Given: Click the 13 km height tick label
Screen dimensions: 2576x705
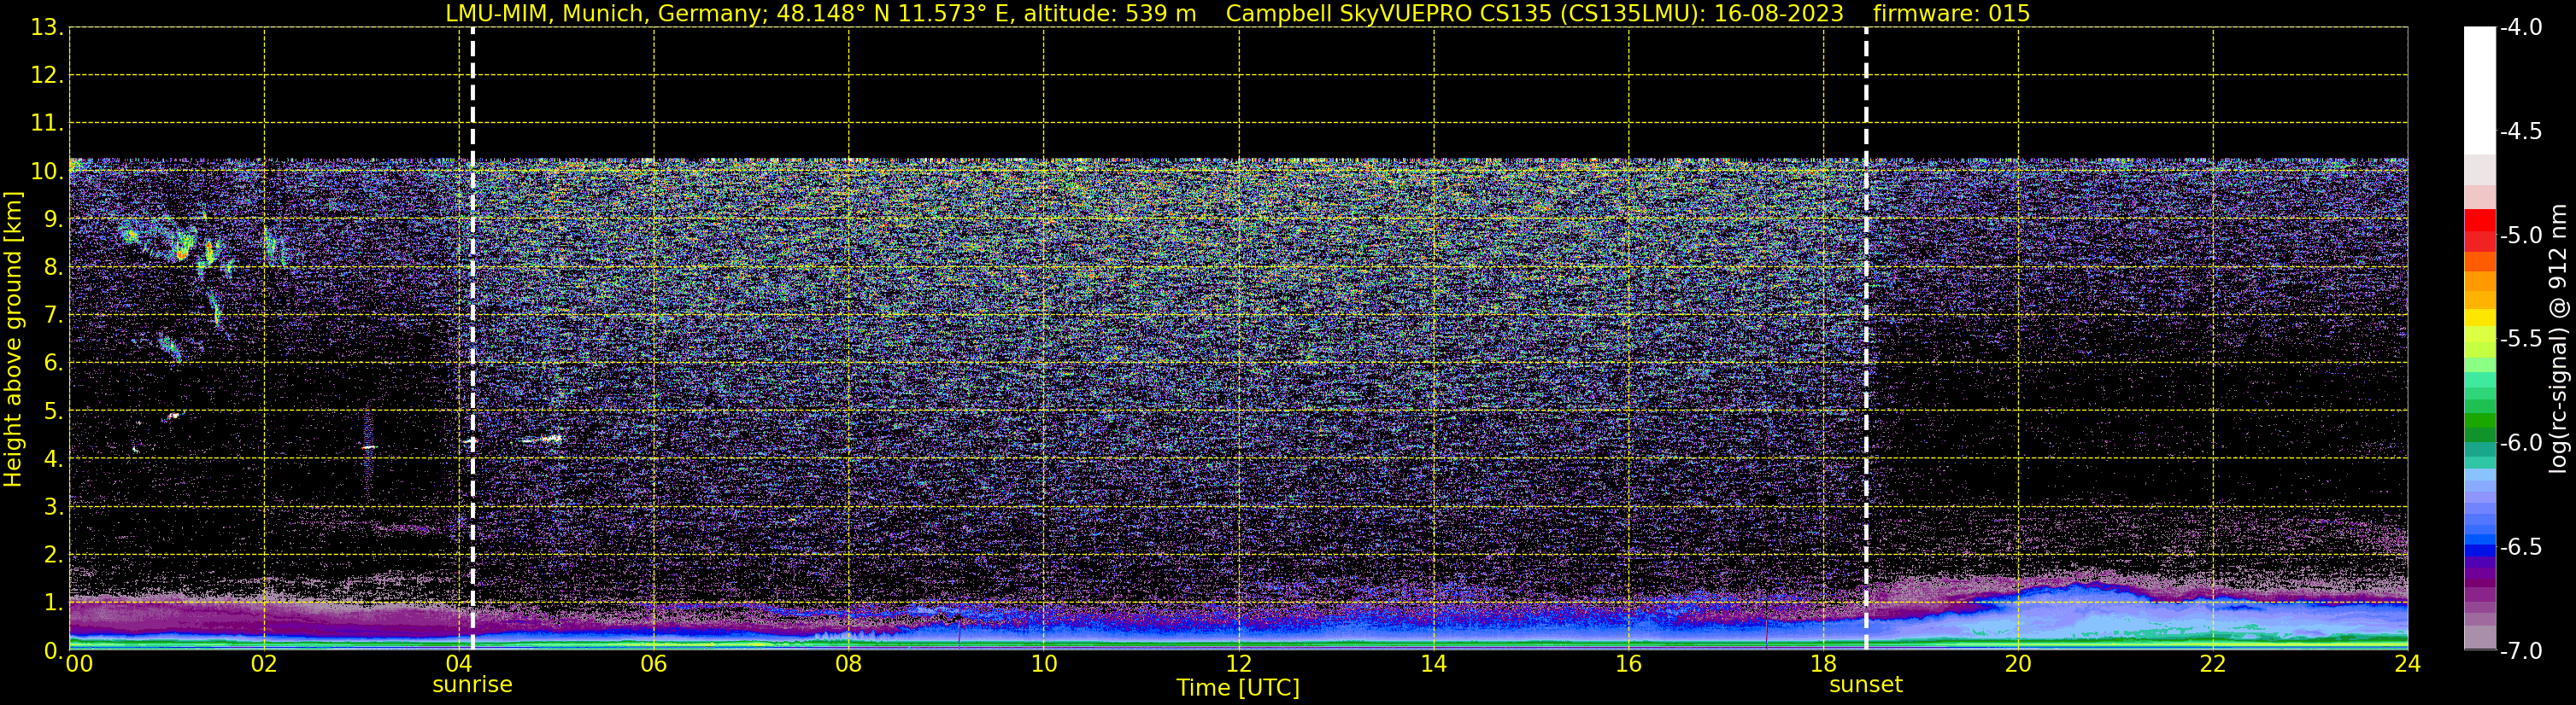Looking at the screenshot, I should pyautogui.click(x=47, y=28).
